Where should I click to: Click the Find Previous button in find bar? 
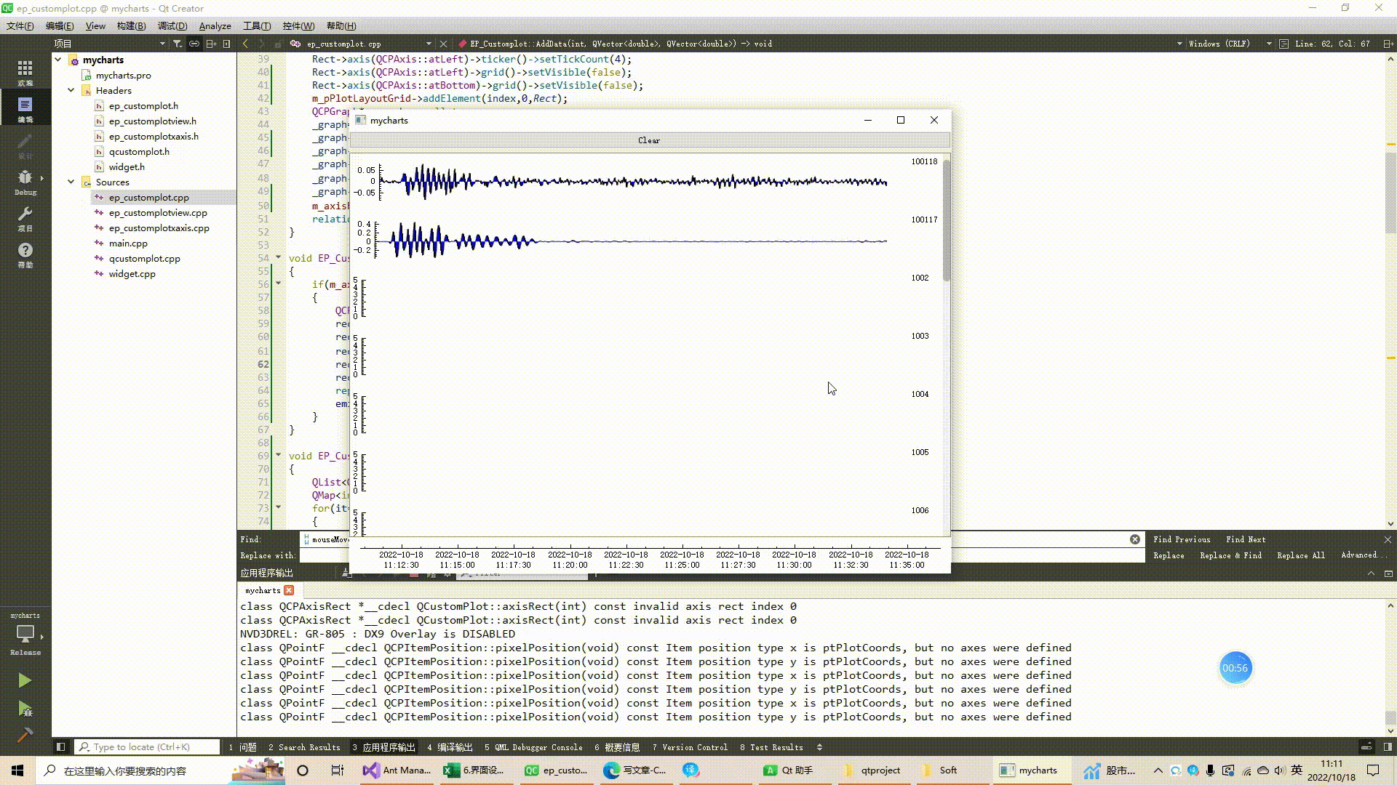(x=1182, y=539)
